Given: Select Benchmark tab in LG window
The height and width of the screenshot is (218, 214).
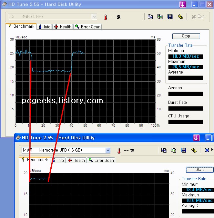Looking at the screenshot, I should click(21, 26).
